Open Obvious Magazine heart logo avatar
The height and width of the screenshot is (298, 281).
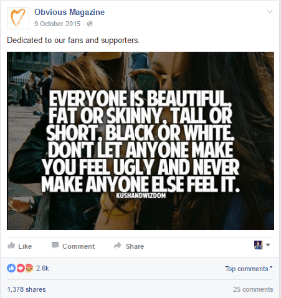pyautogui.click(x=18, y=18)
